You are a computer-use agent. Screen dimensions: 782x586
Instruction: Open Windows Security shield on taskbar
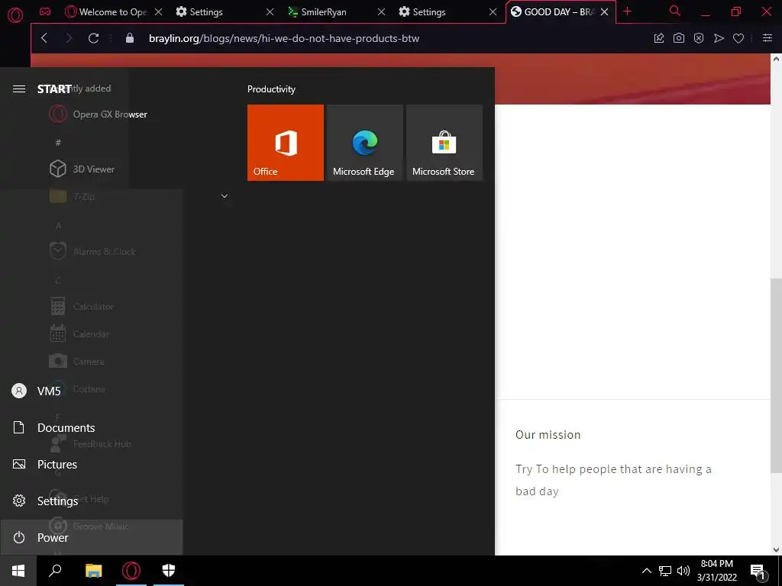[x=169, y=571]
